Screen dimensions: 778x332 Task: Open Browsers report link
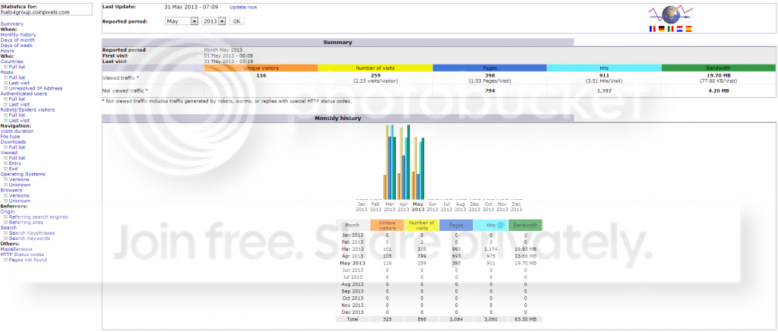[11, 190]
